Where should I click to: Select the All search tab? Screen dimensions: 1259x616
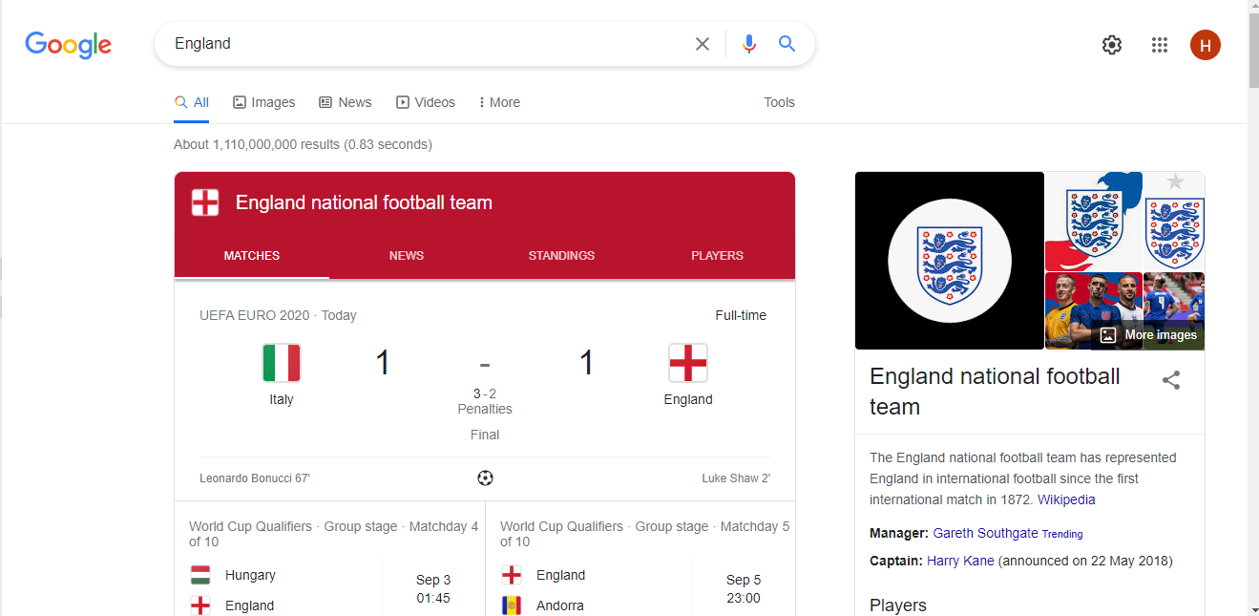192,102
